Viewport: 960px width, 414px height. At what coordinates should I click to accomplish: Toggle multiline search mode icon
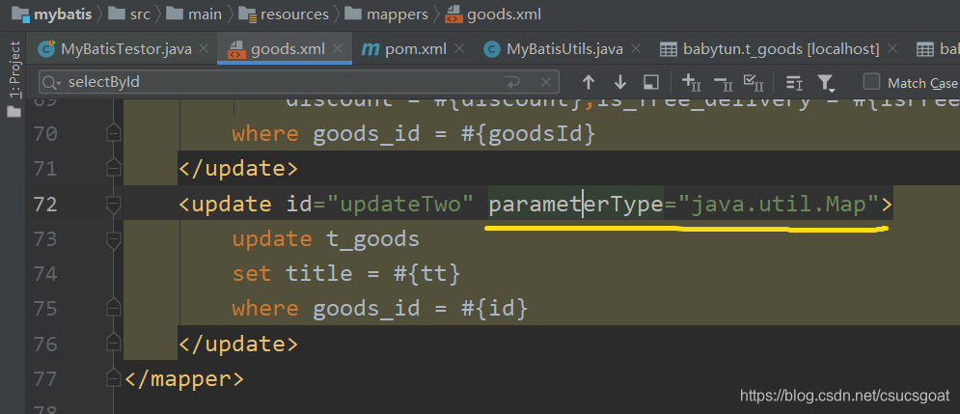(x=794, y=83)
